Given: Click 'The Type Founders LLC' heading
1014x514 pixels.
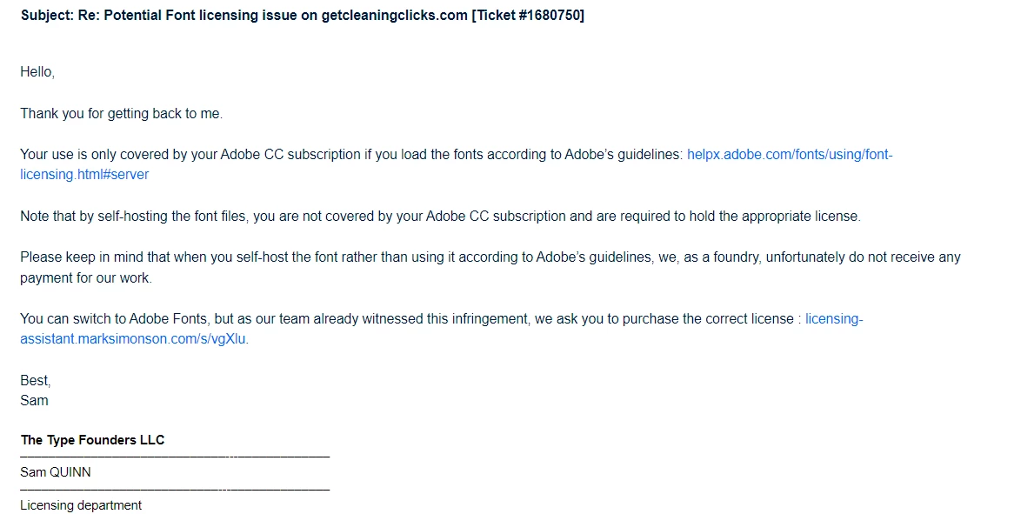Looking at the screenshot, I should click(x=92, y=440).
